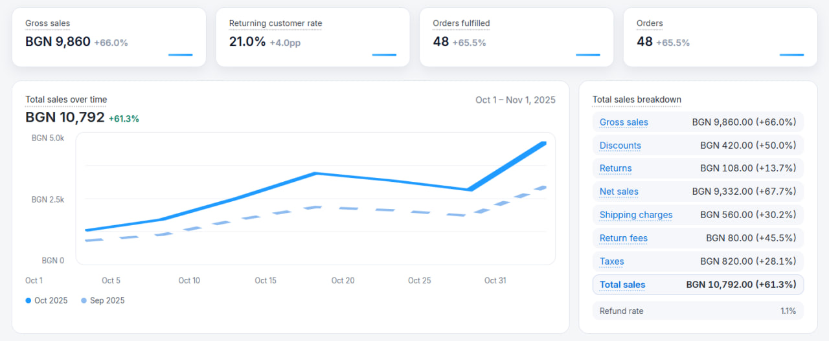Image resolution: width=829 pixels, height=341 pixels.
Task: View Return fees breakdown details
Action: point(623,238)
